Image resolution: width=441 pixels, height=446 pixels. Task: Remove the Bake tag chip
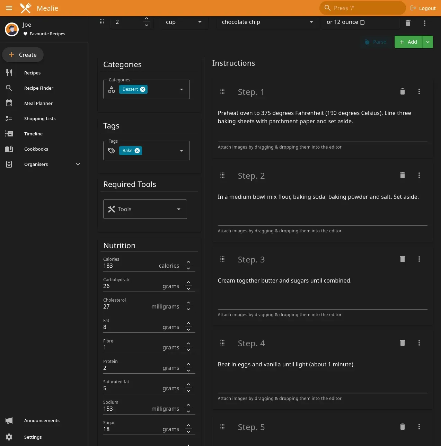pos(137,151)
